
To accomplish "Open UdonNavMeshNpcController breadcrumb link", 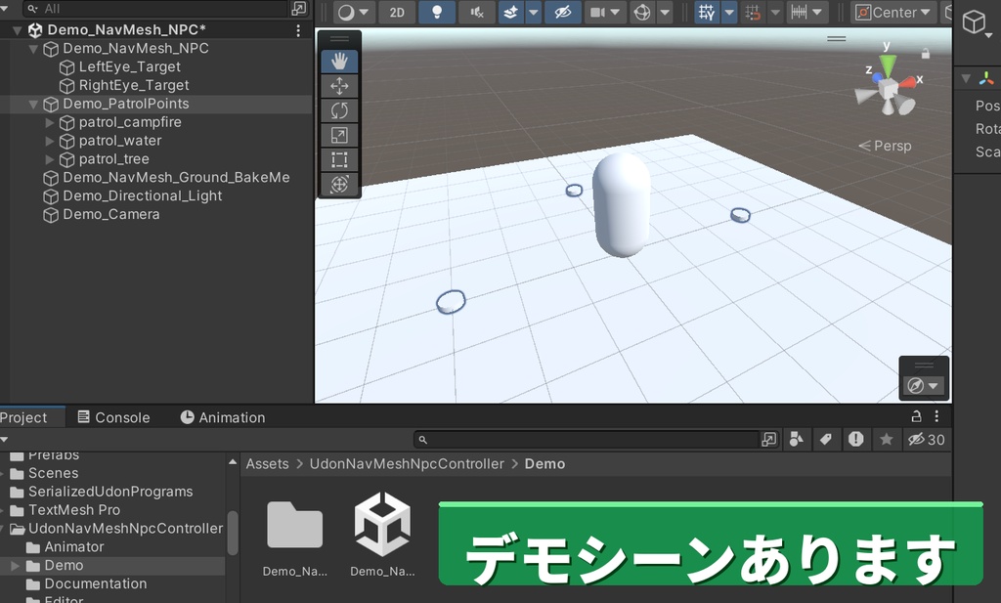I will click(407, 464).
